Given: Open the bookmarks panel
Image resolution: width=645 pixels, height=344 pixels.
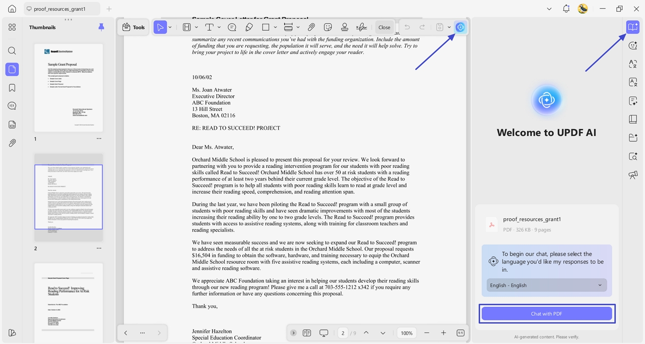Looking at the screenshot, I should click(x=12, y=88).
